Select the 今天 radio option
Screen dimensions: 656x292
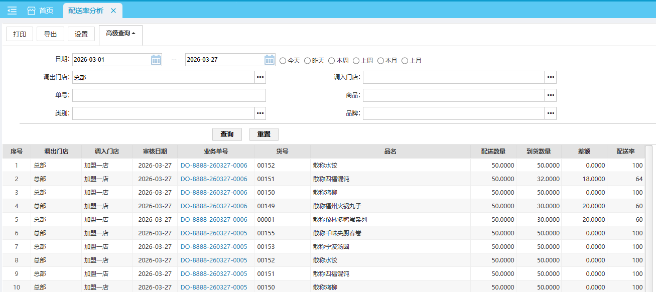(283, 61)
